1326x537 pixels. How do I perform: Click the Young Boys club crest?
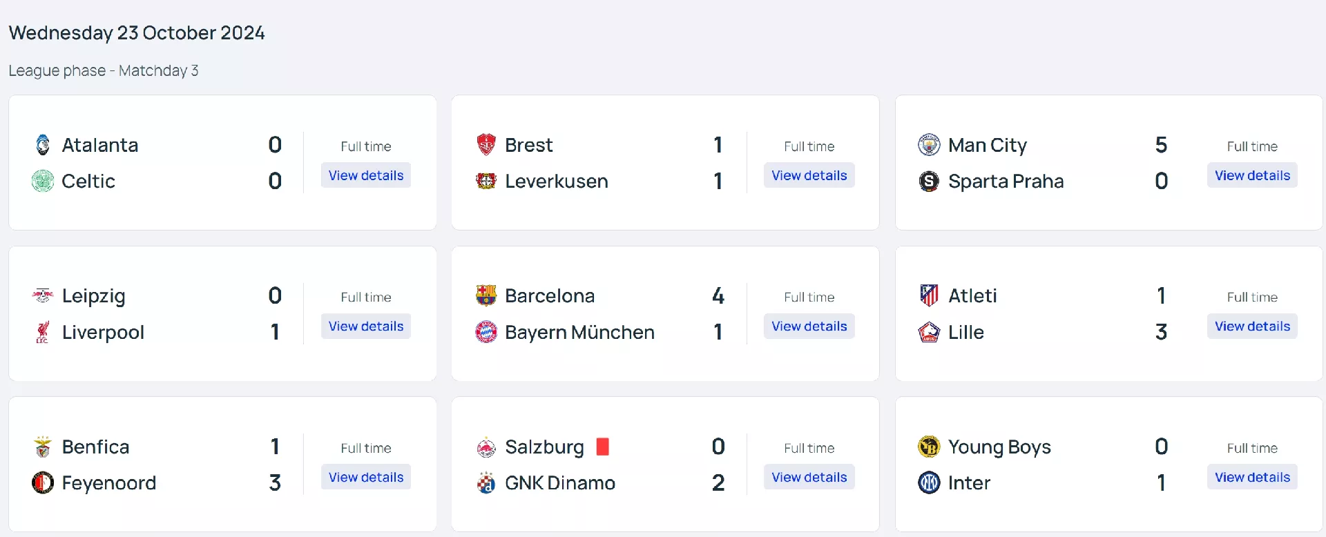pos(929,447)
